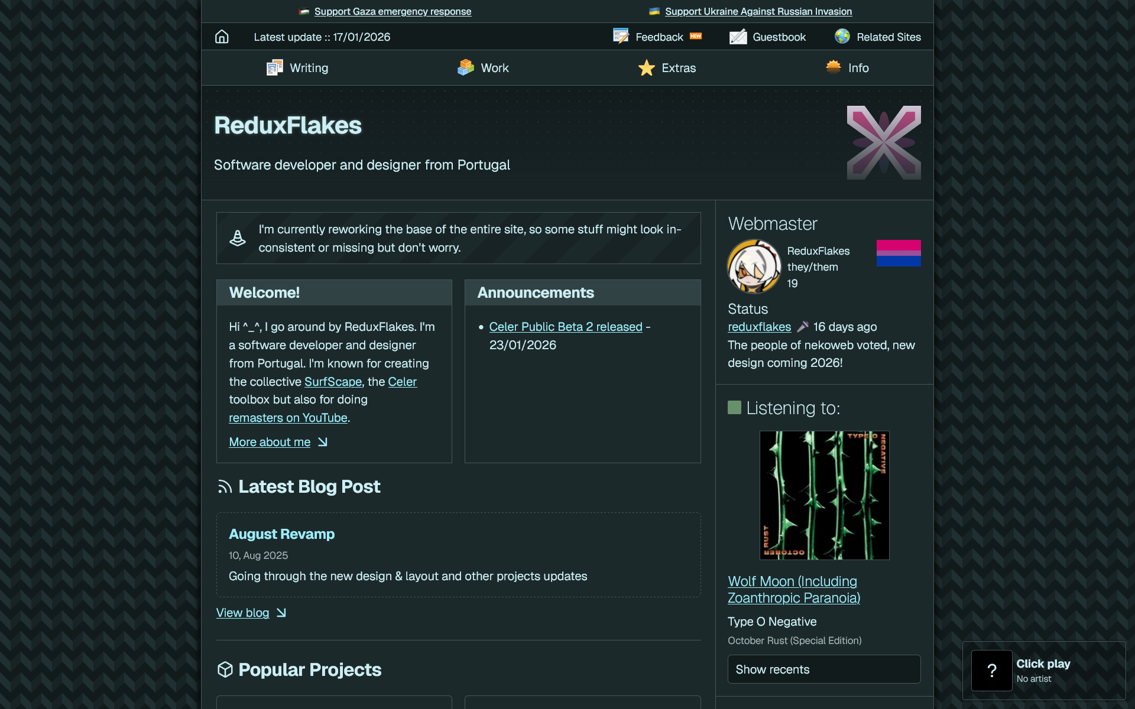
Task: Click the Related Sites globe icon
Action: [842, 37]
